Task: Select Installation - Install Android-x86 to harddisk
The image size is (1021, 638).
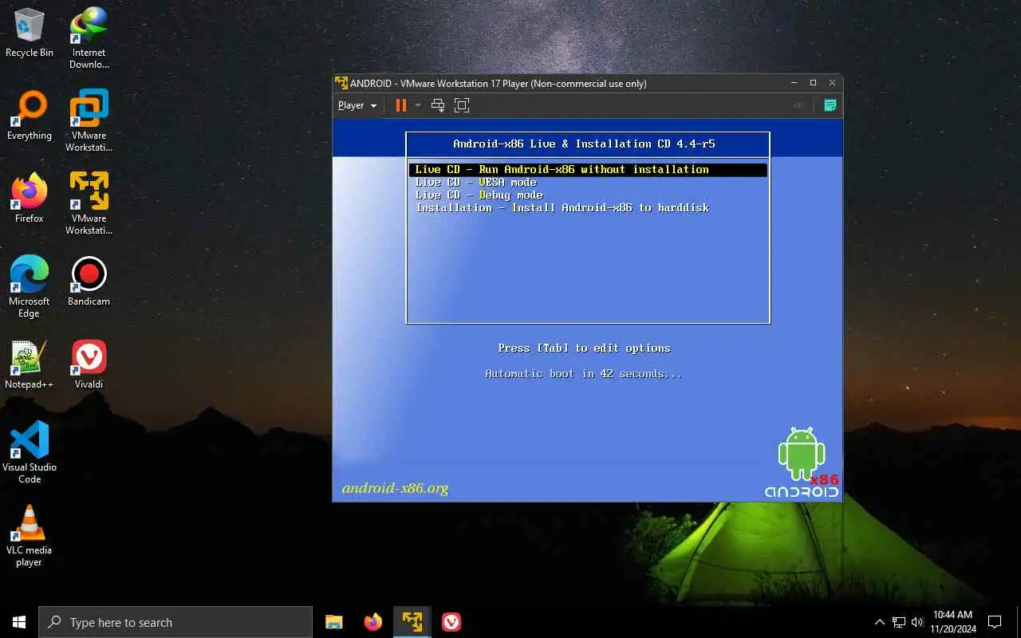Action: tap(562, 207)
